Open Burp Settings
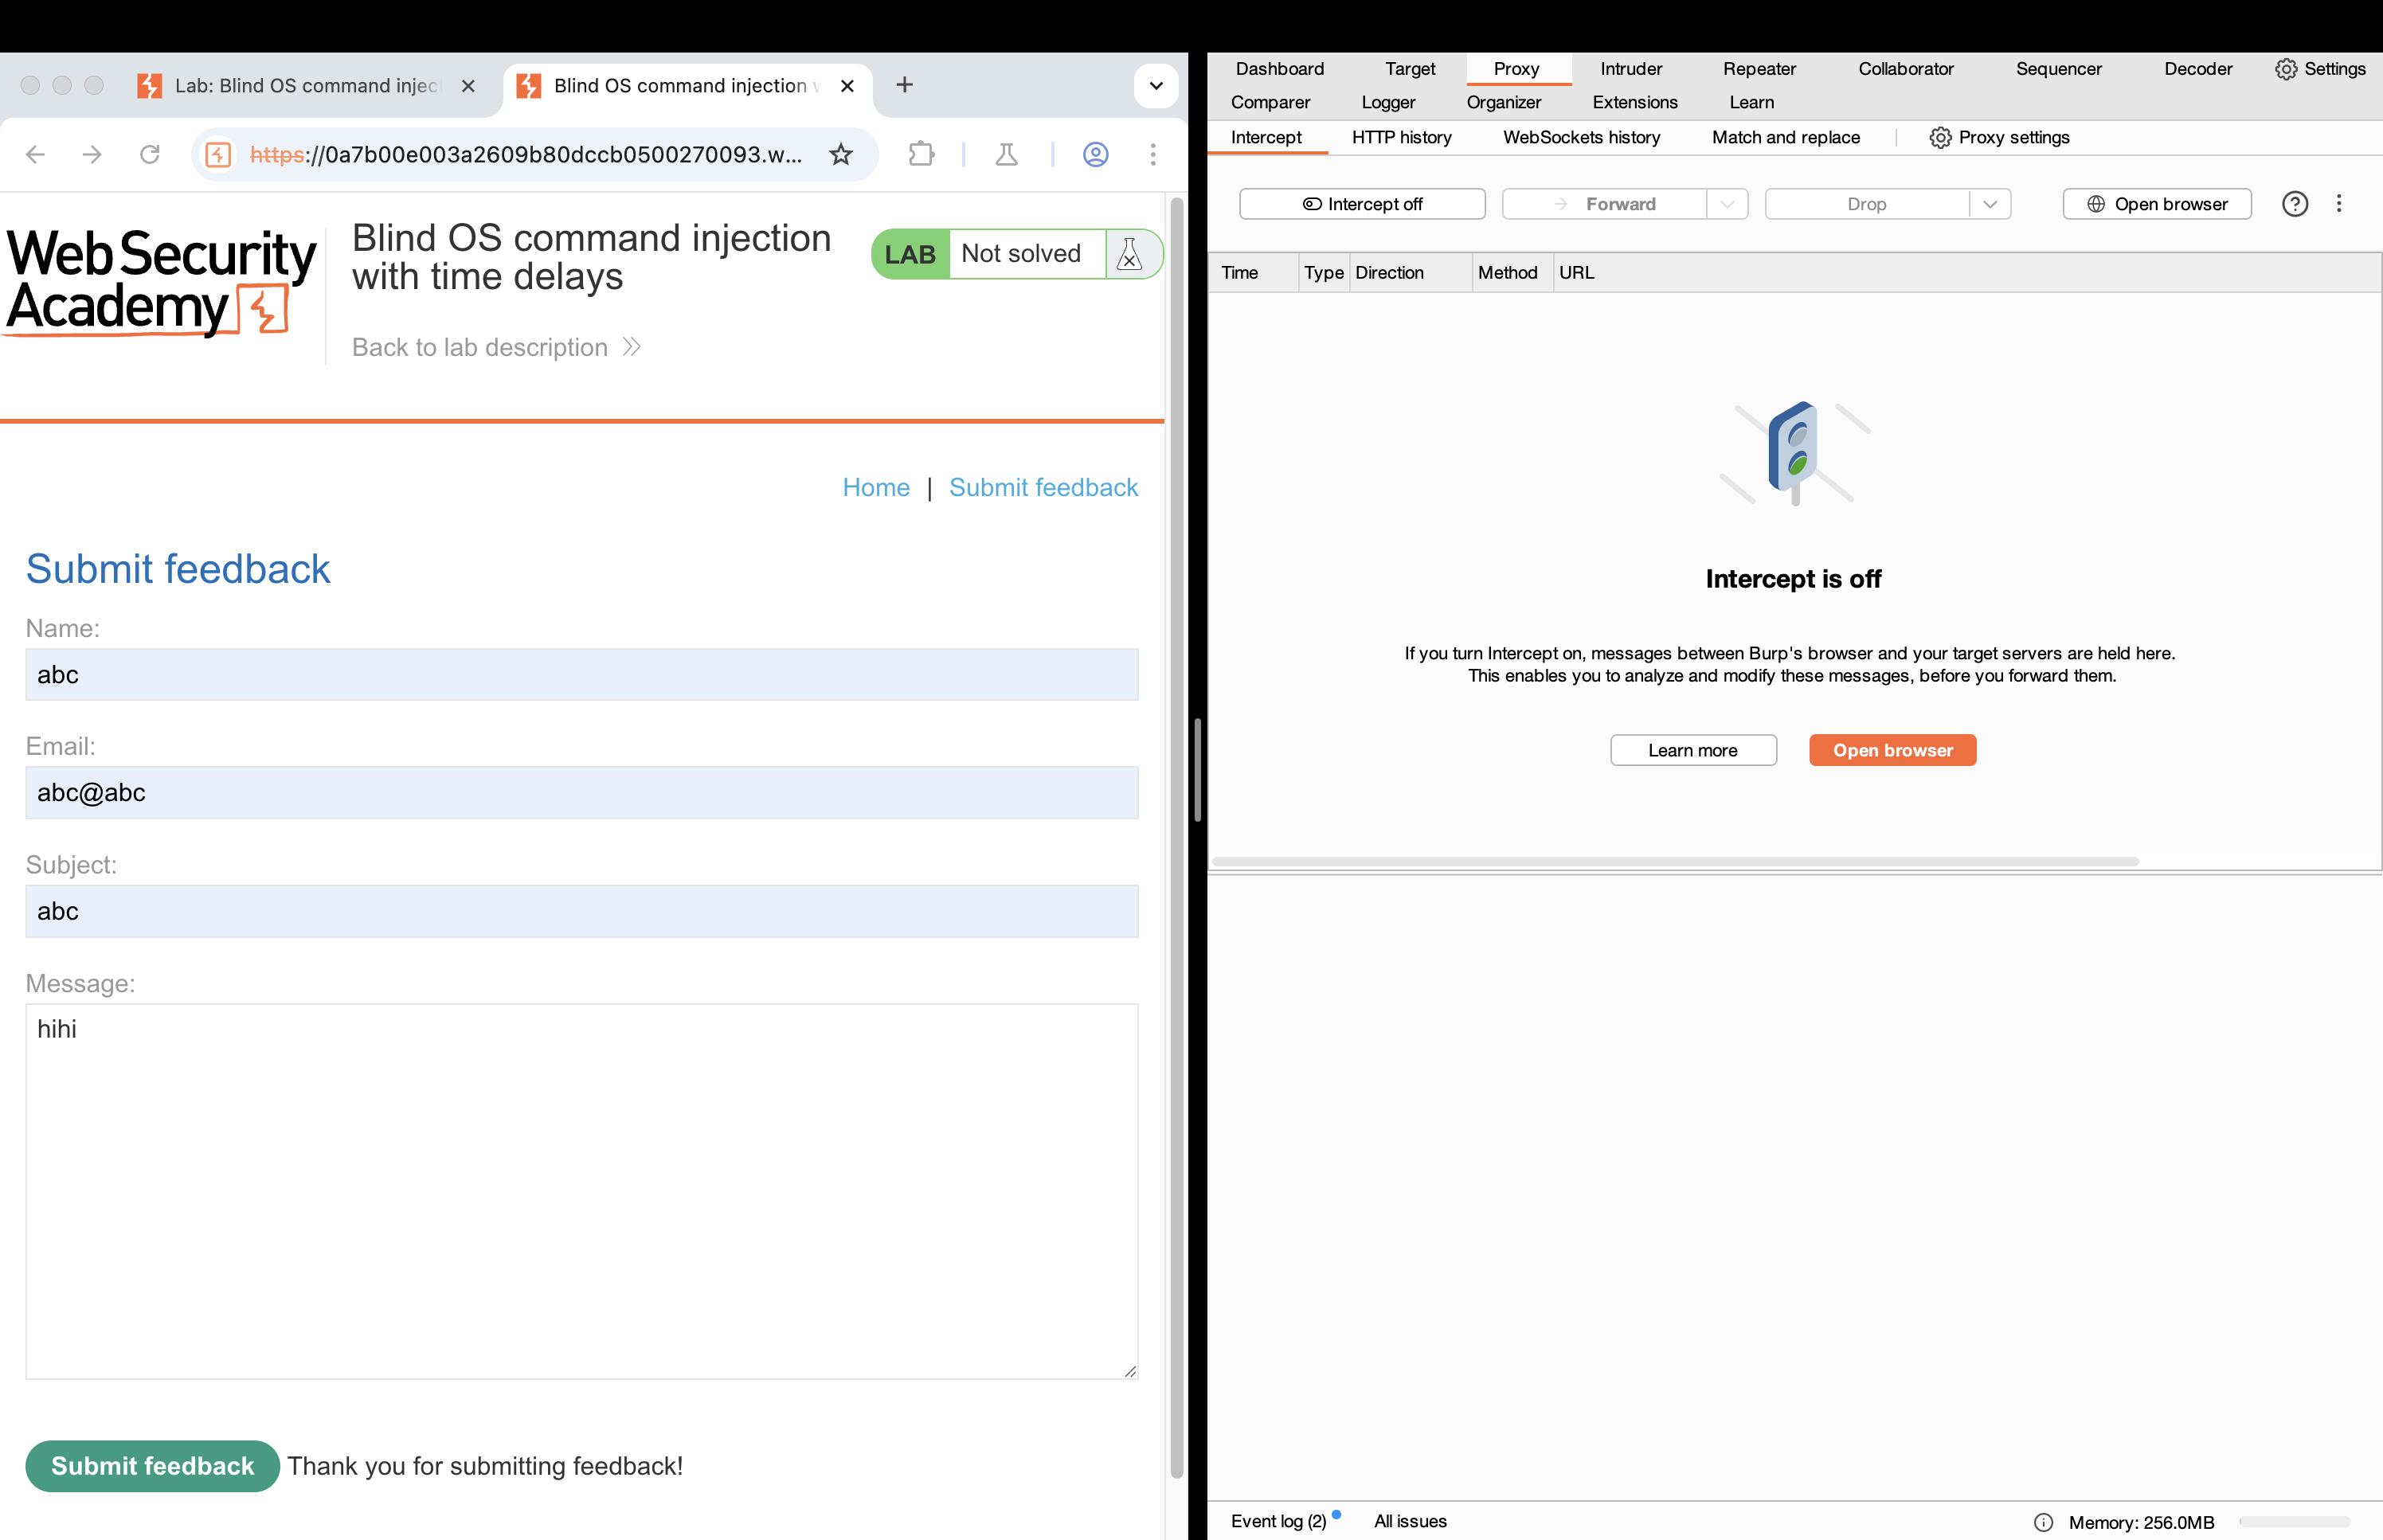2383x1540 pixels. pos(2320,69)
